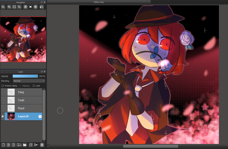
Task: Create a new layer folder
Action: click(x=25, y=145)
